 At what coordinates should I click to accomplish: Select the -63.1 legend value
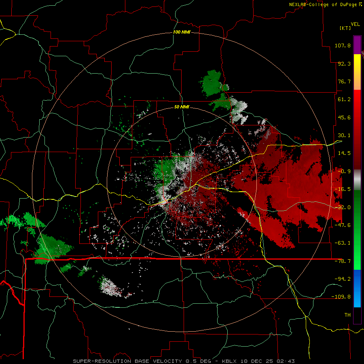(x=343, y=243)
